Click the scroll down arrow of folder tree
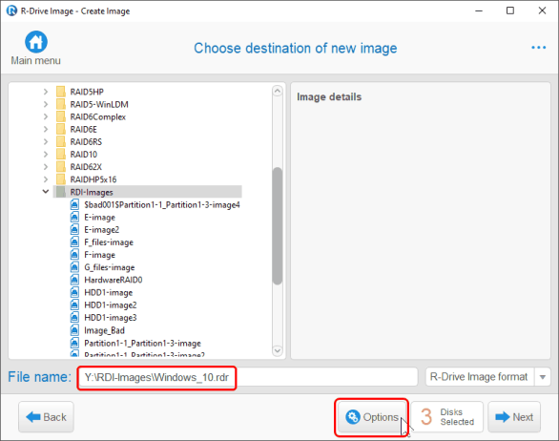The height and width of the screenshot is (441, 559). (x=278, y=350)
